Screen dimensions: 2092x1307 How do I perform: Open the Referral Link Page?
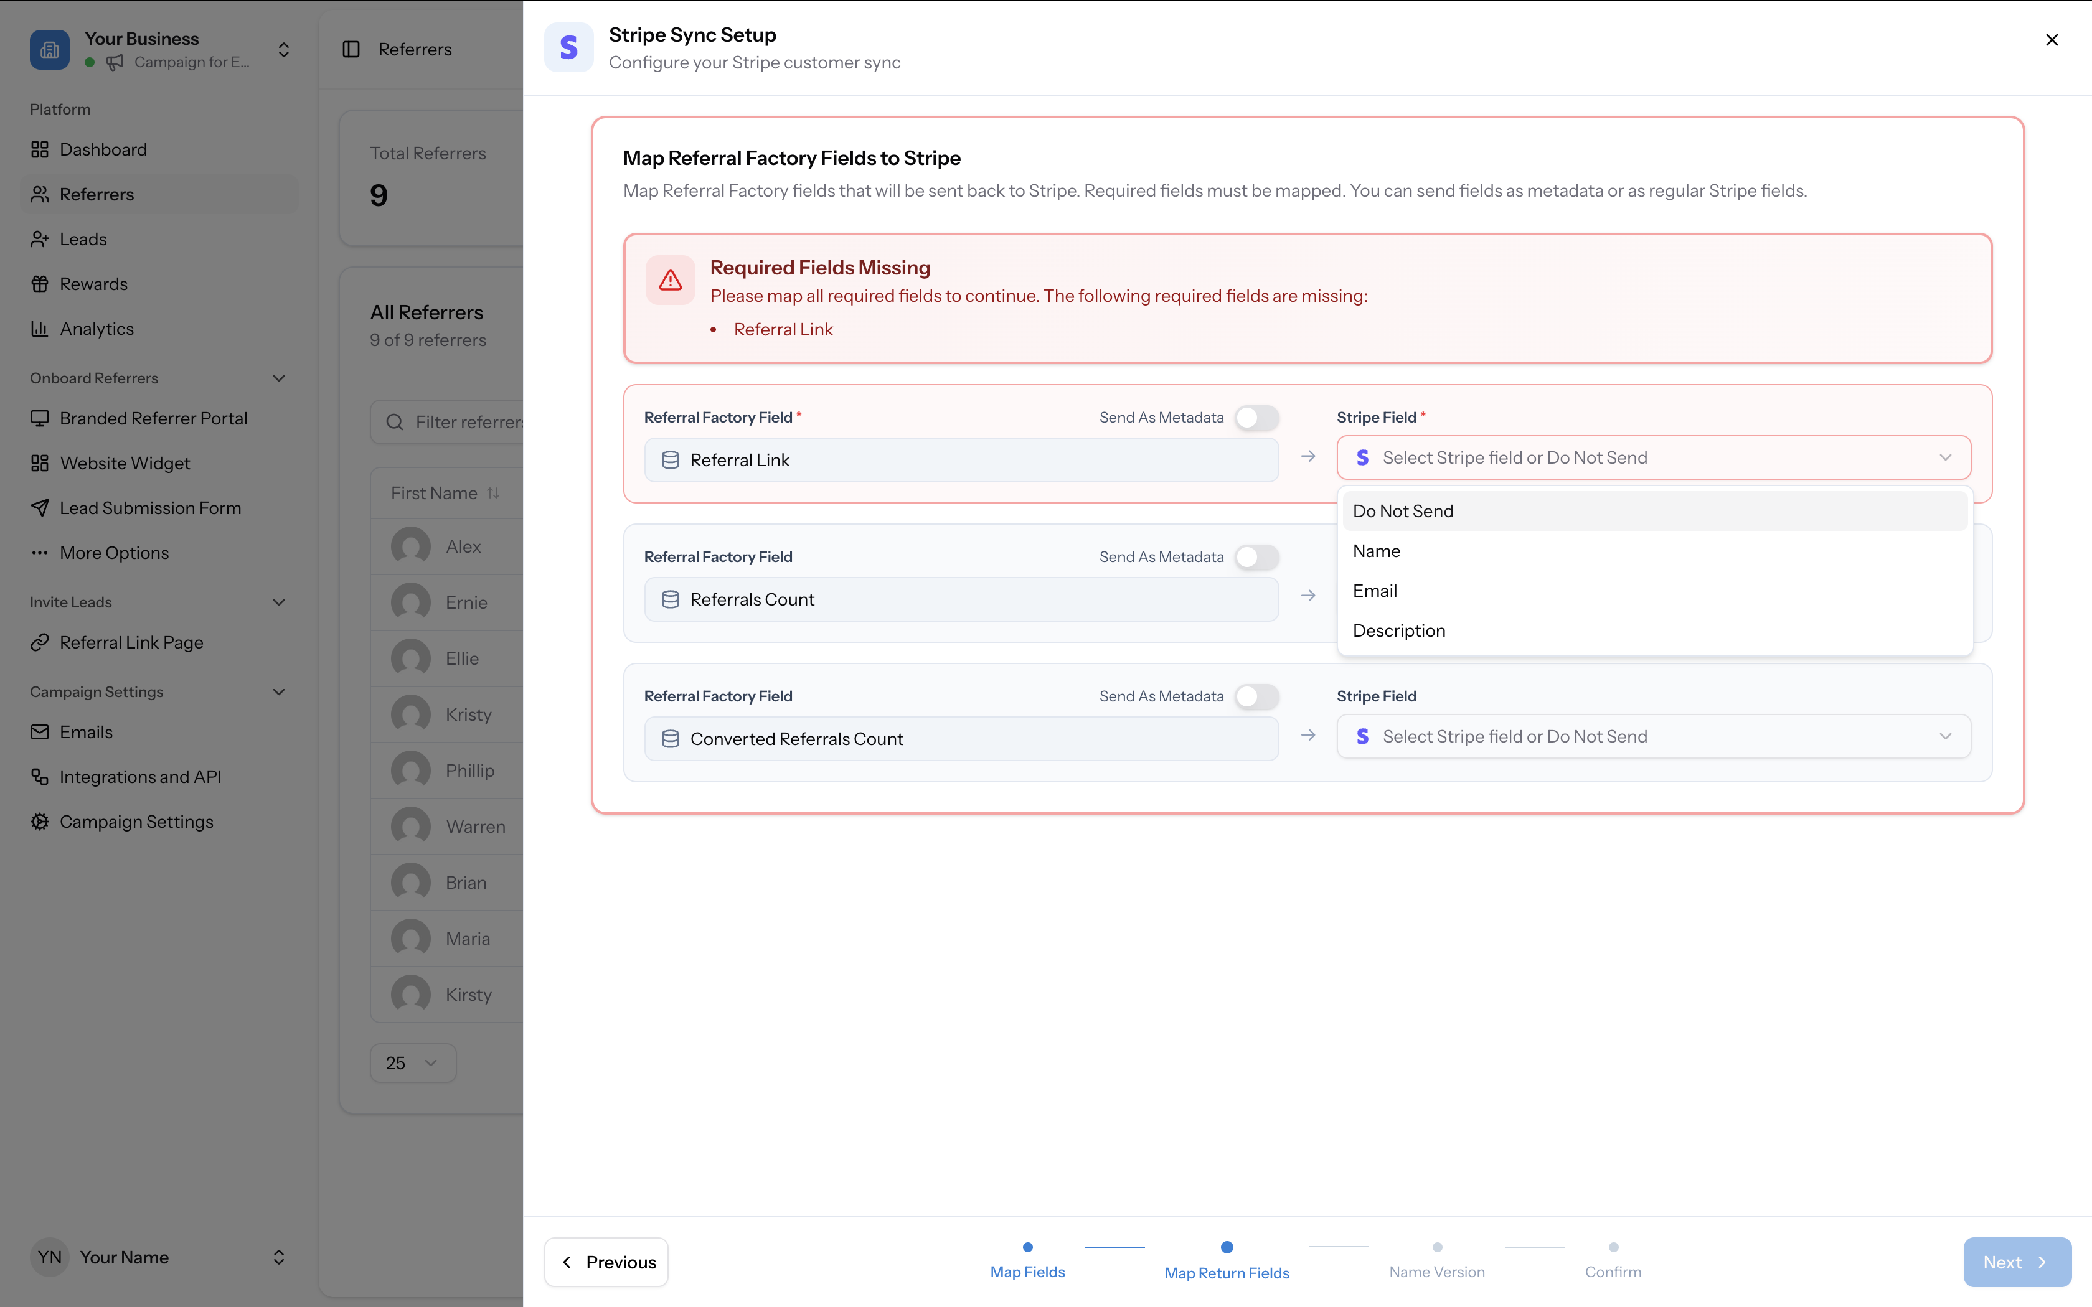click(131, 642)
